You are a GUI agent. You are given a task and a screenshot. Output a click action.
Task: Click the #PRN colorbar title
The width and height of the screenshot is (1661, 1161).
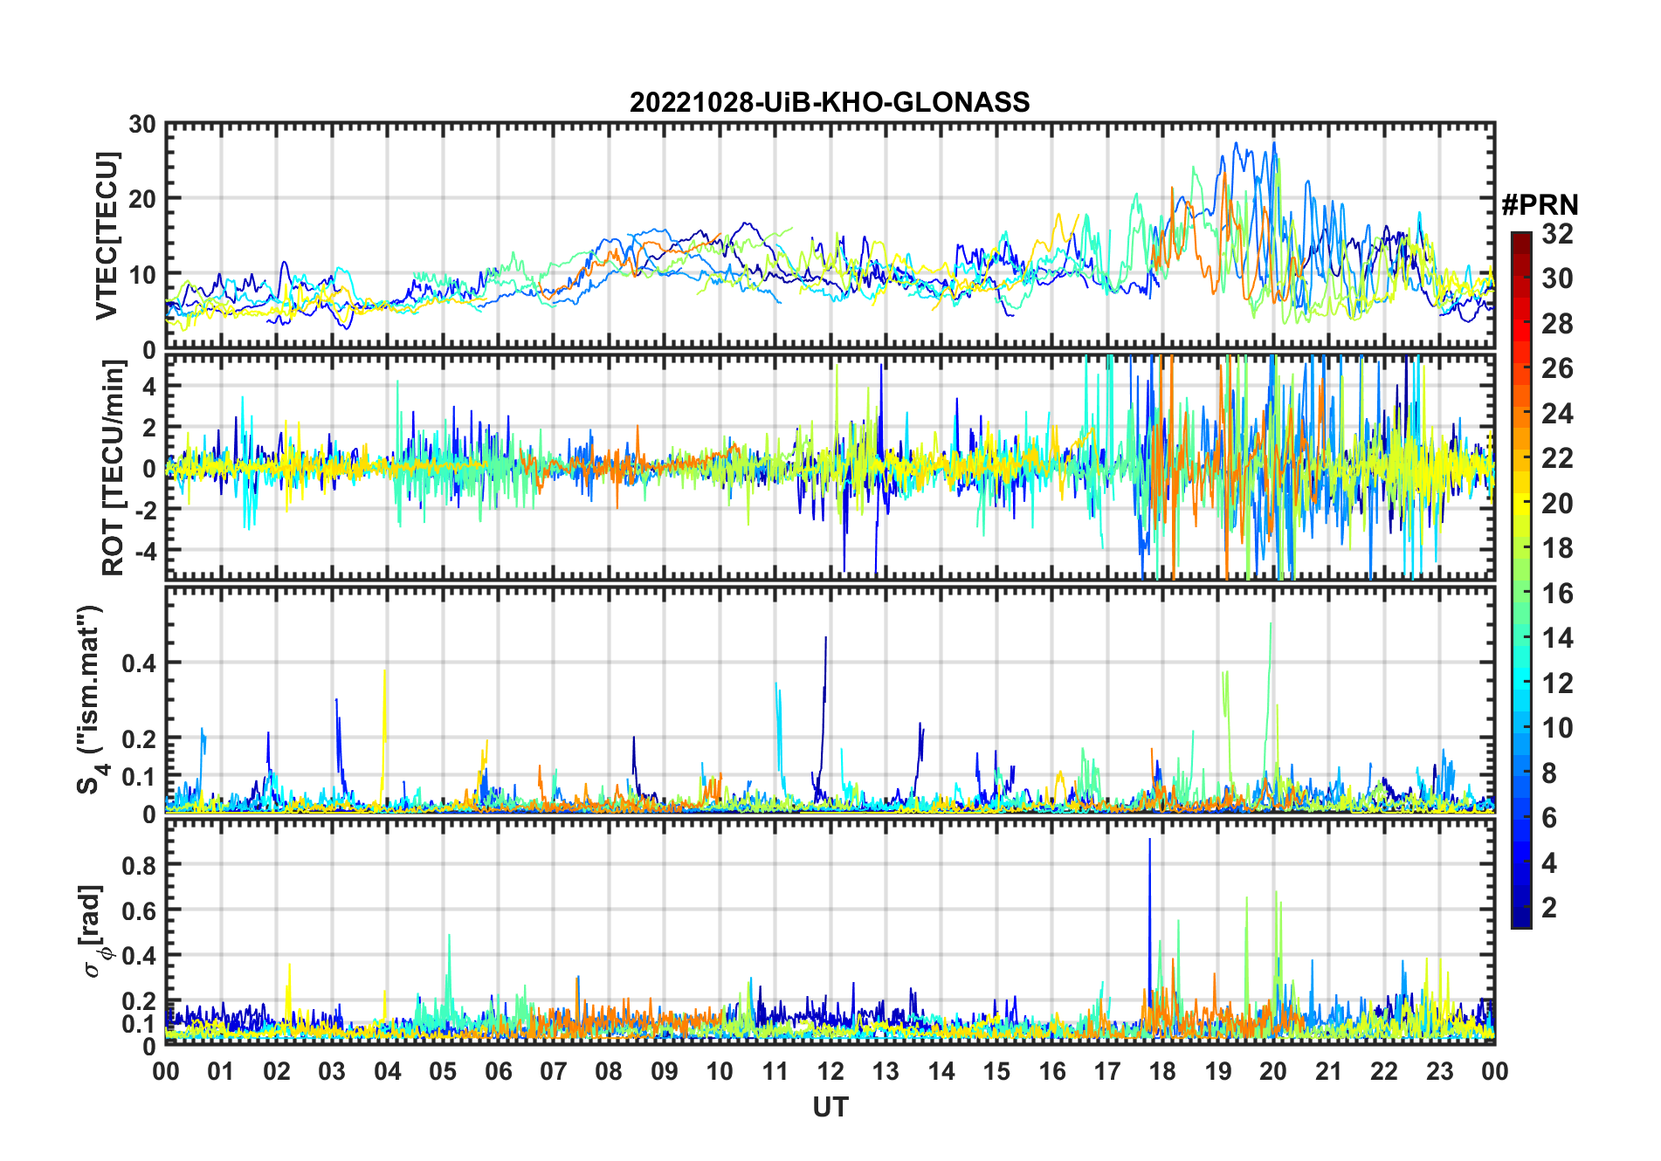coord(1540,204)
